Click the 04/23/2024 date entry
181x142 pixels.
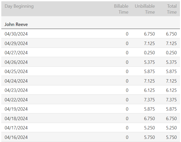click(16, 90)
